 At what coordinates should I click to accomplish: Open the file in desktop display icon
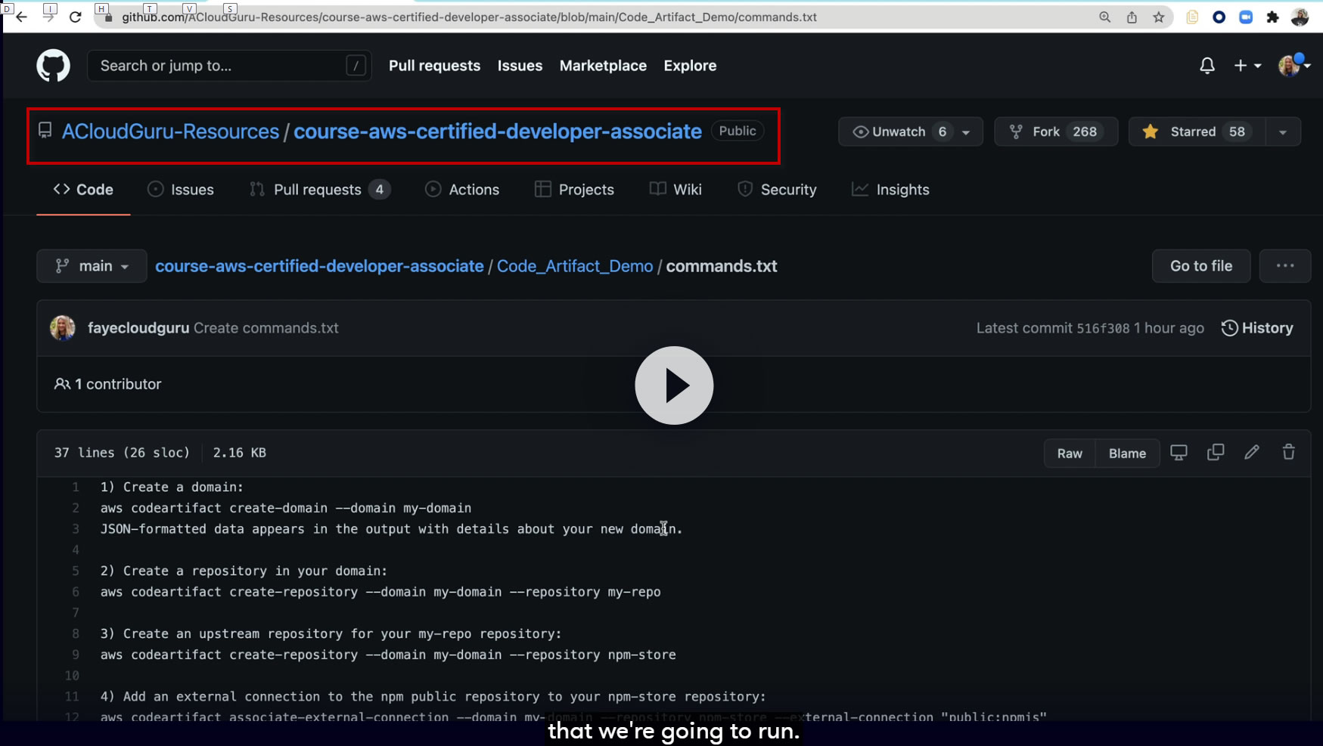coord(1179,453)
